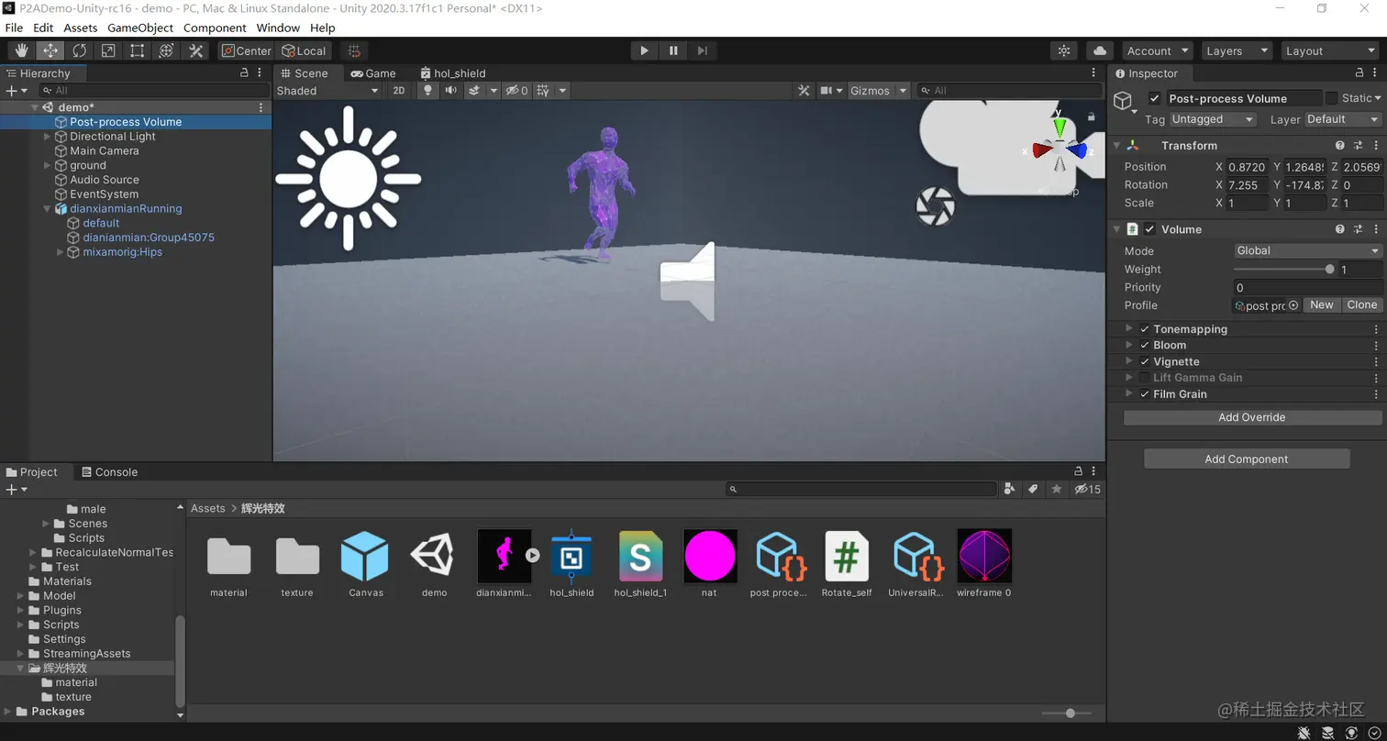Open Scene camera settings icon
The image size is (1387, 741).
click(x=827, y=91)
